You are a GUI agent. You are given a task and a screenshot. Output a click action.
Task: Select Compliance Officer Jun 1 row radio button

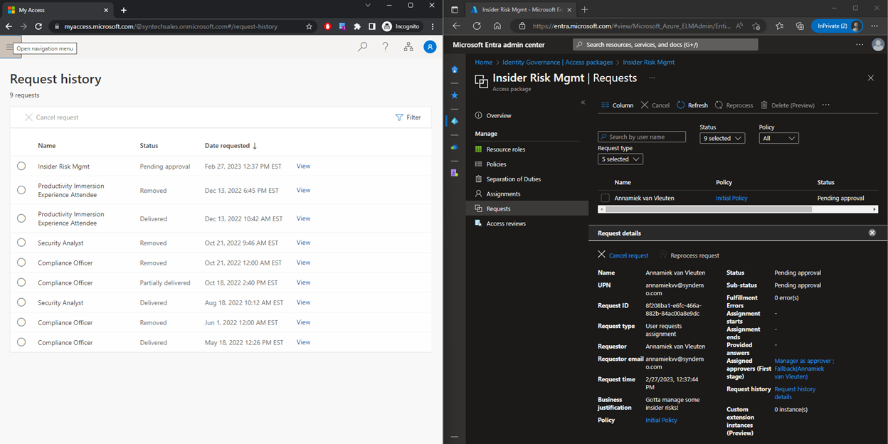tap(21, 322)
